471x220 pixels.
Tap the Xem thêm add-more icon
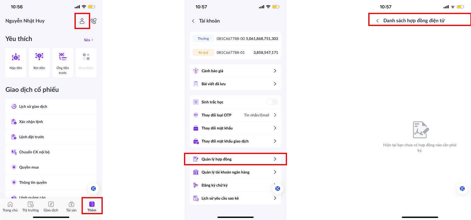(86, 57)
